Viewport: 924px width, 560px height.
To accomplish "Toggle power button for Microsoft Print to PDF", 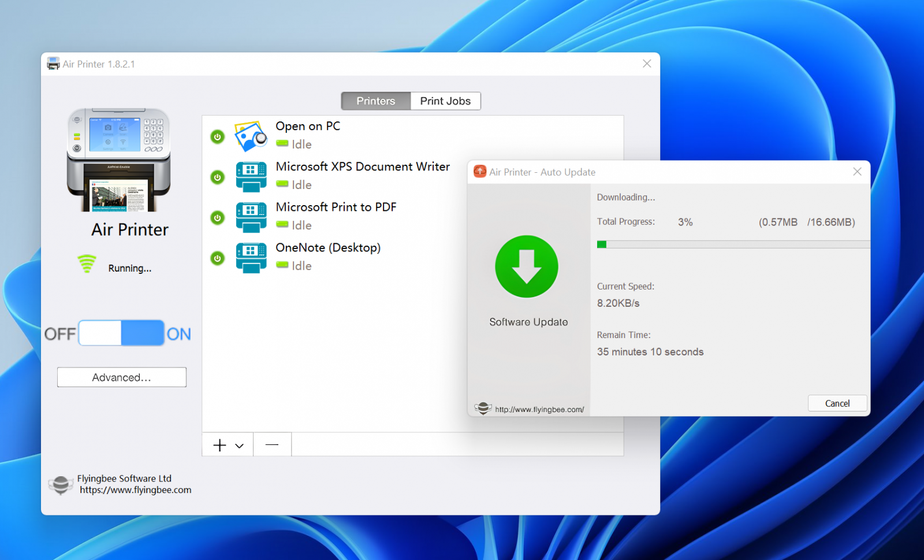I will pyautogui.click(x=217, y=218).
